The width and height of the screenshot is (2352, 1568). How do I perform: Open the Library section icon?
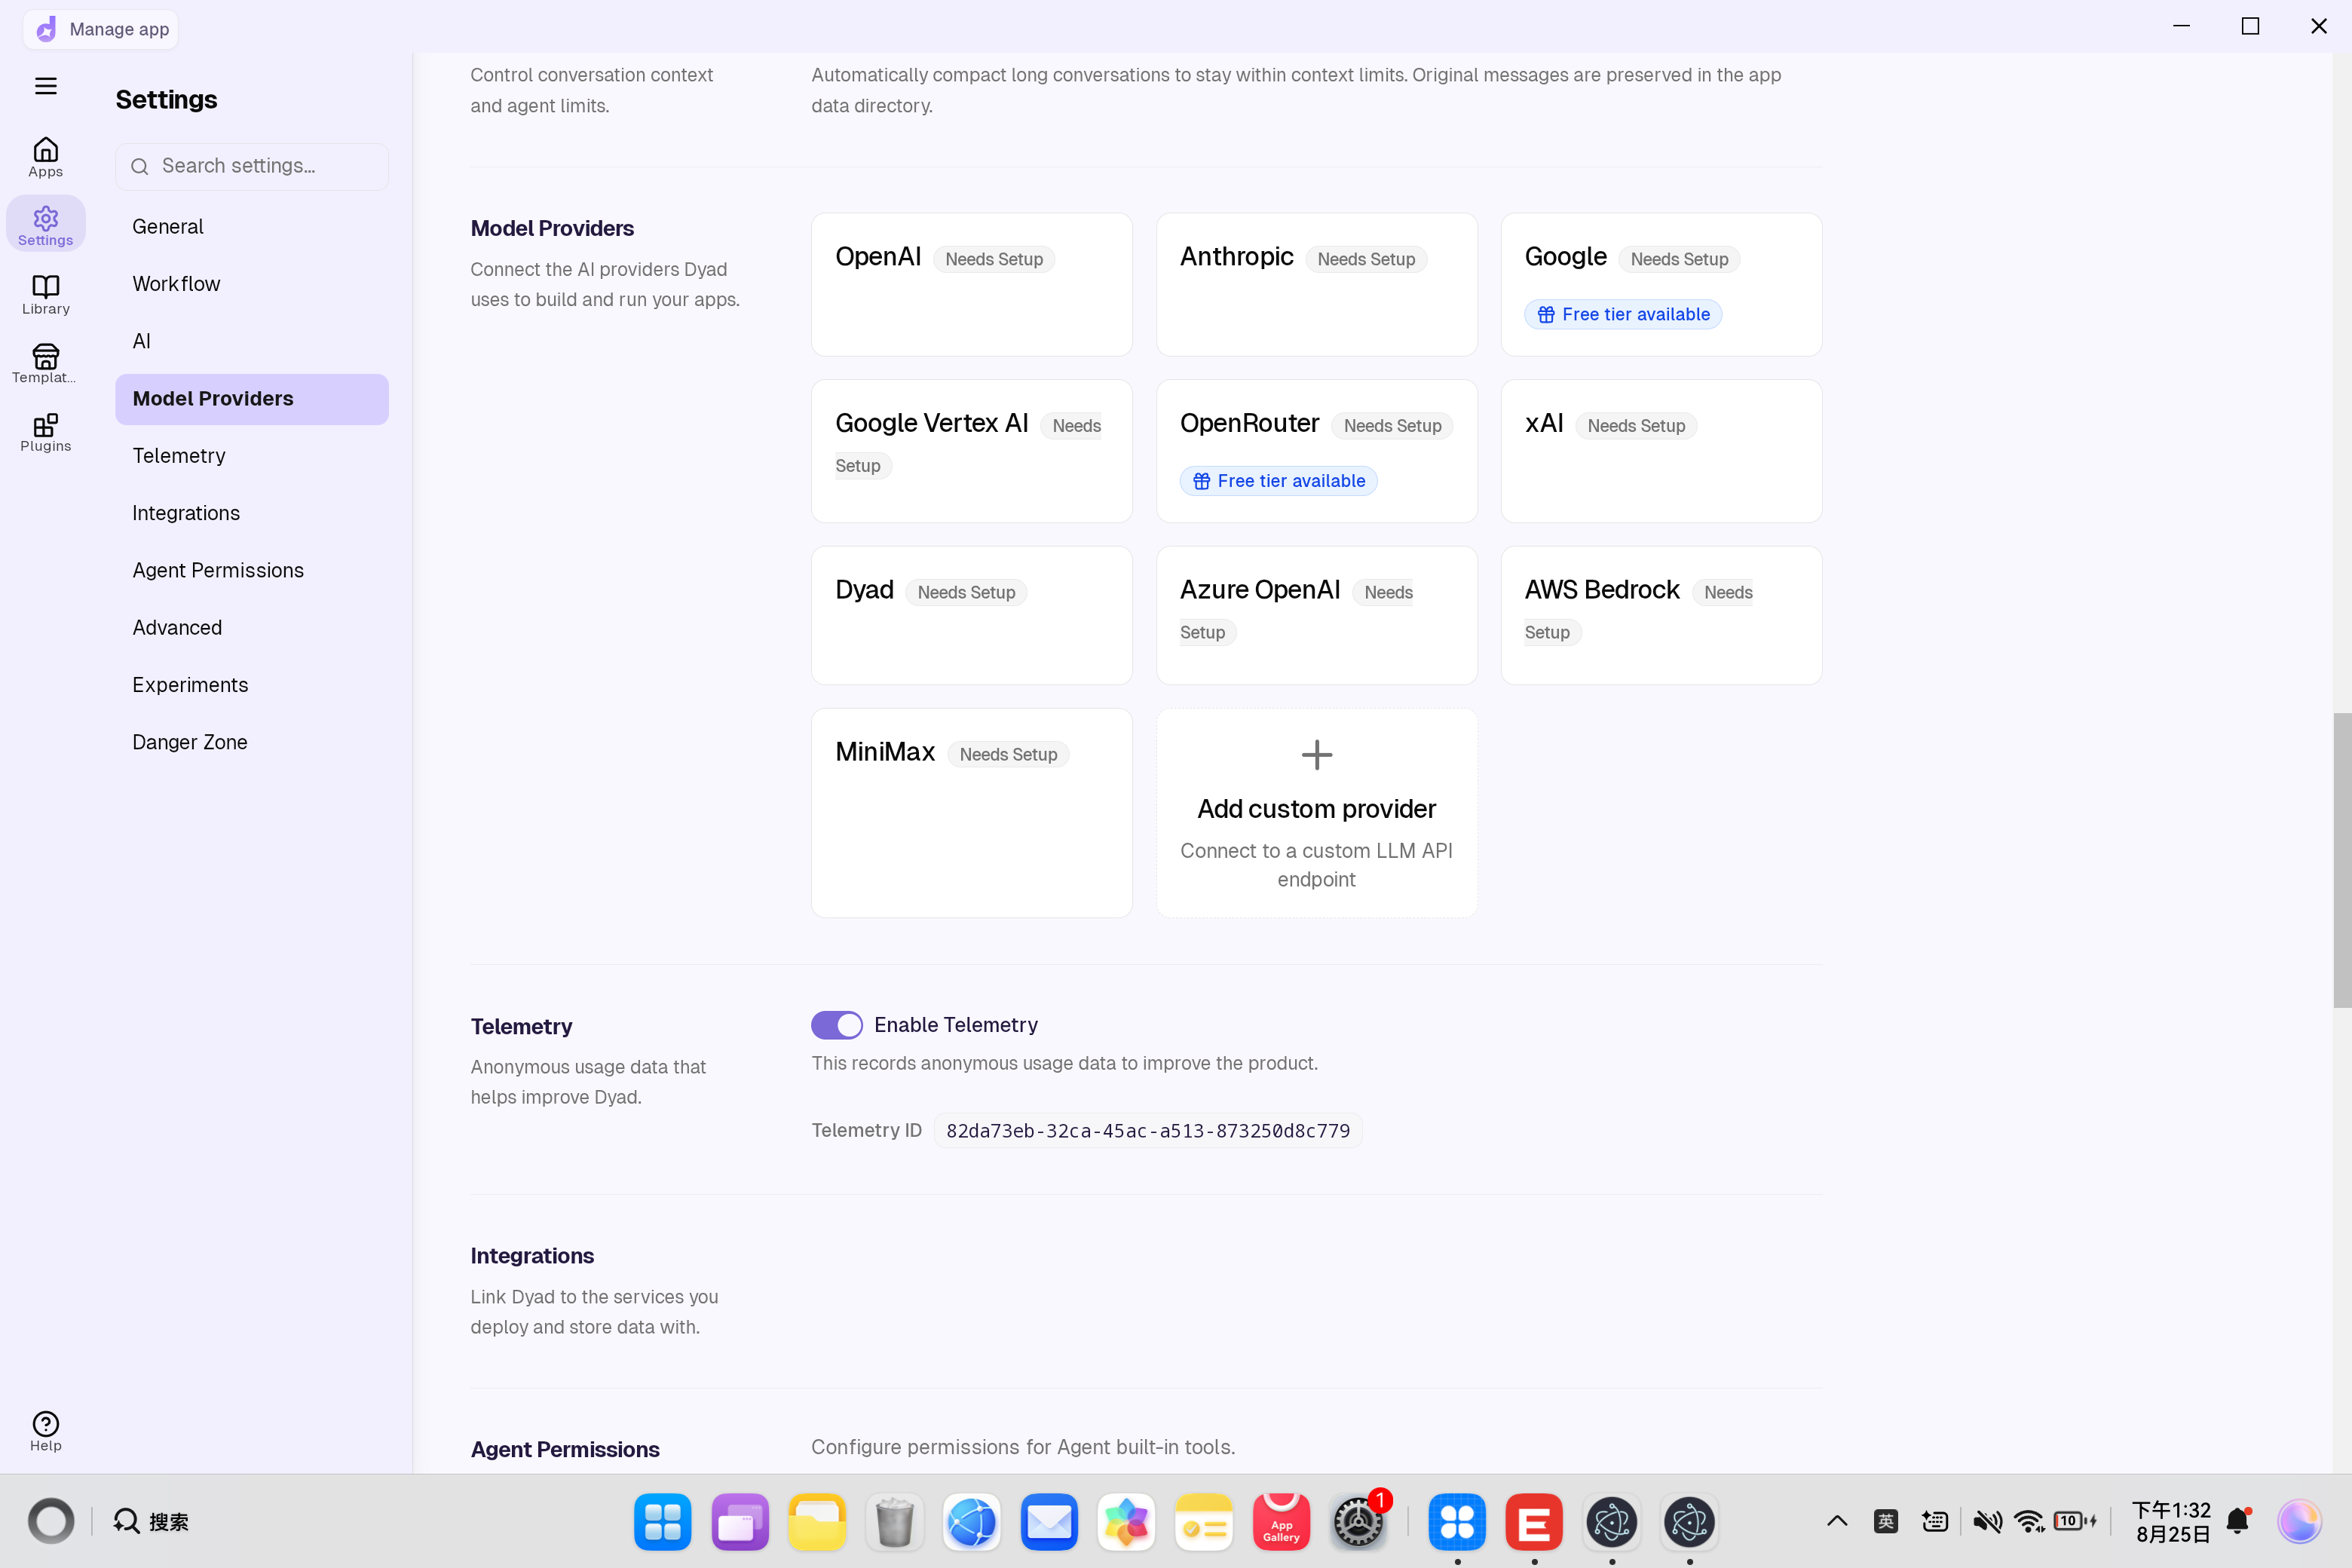[x=46, y=295]
